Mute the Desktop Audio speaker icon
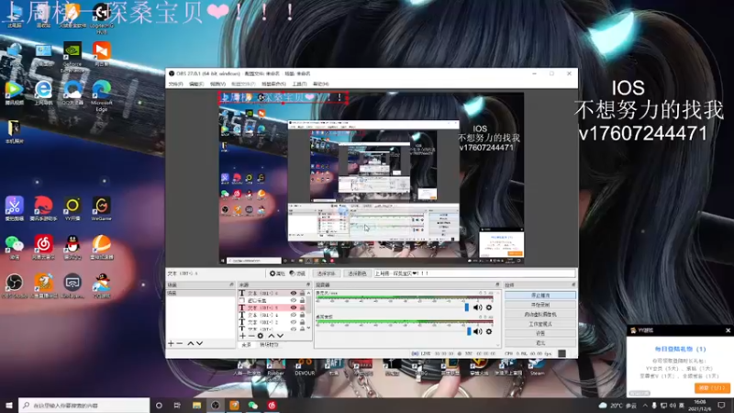The width and height of the screenshot is (734, 413). [477, 331]
